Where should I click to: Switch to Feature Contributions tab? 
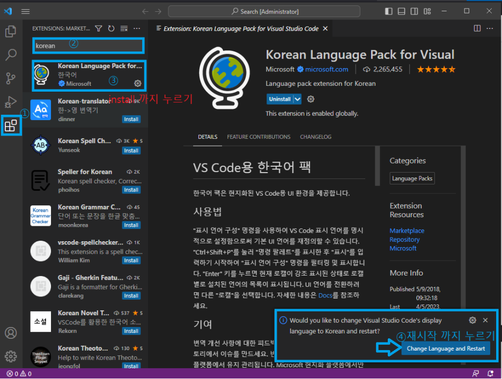pyautogui.click(x=259, y=137)
